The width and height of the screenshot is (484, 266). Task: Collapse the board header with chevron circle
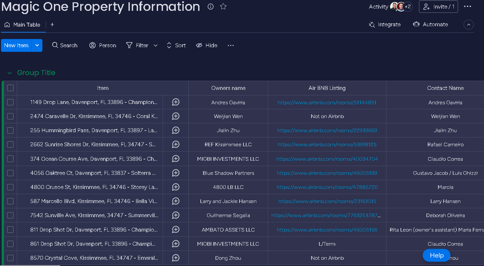coord(469,25)
